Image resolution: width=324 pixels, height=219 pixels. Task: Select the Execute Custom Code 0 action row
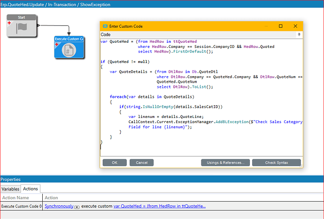pos(21,206)
